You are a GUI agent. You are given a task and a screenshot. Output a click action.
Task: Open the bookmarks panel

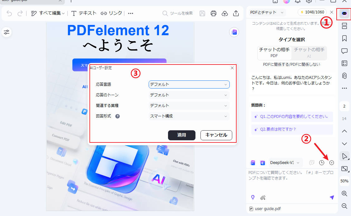(x=344, y=38)
